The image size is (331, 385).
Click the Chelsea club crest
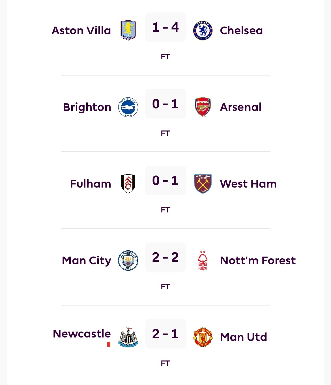coord(203,30)
